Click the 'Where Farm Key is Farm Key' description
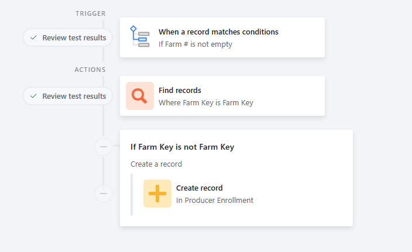Image resolution: width=412 pixels, height=252 pixels. (206, 103)
